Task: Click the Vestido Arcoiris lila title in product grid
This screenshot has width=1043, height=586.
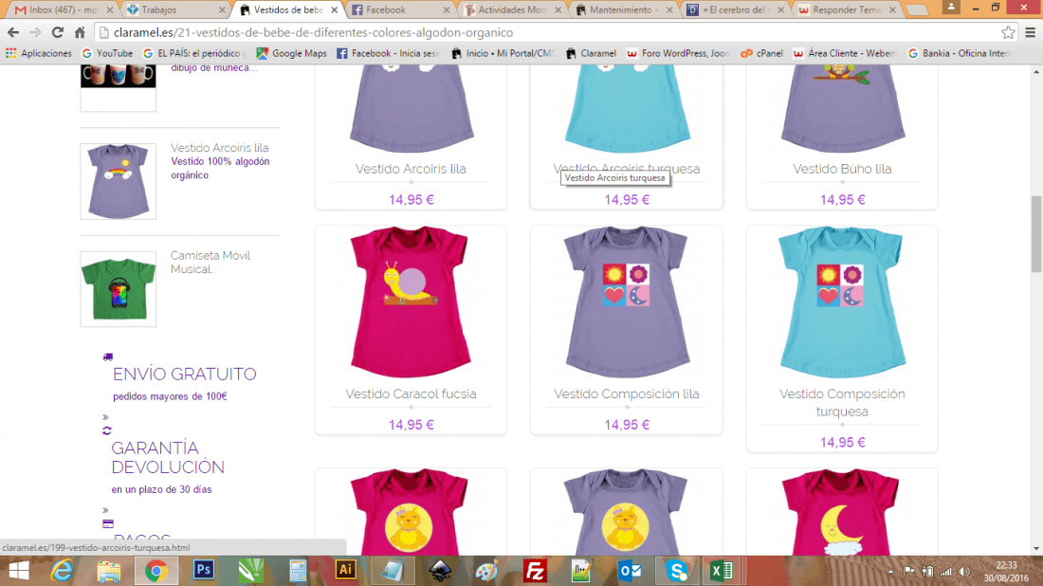Action: [x=411, y=169]
